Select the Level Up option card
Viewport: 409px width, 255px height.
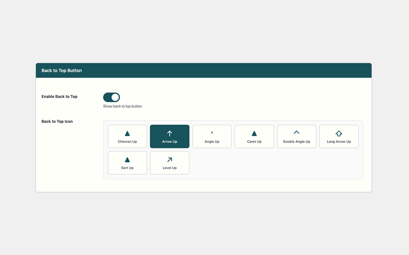click(x=169, y=163)
